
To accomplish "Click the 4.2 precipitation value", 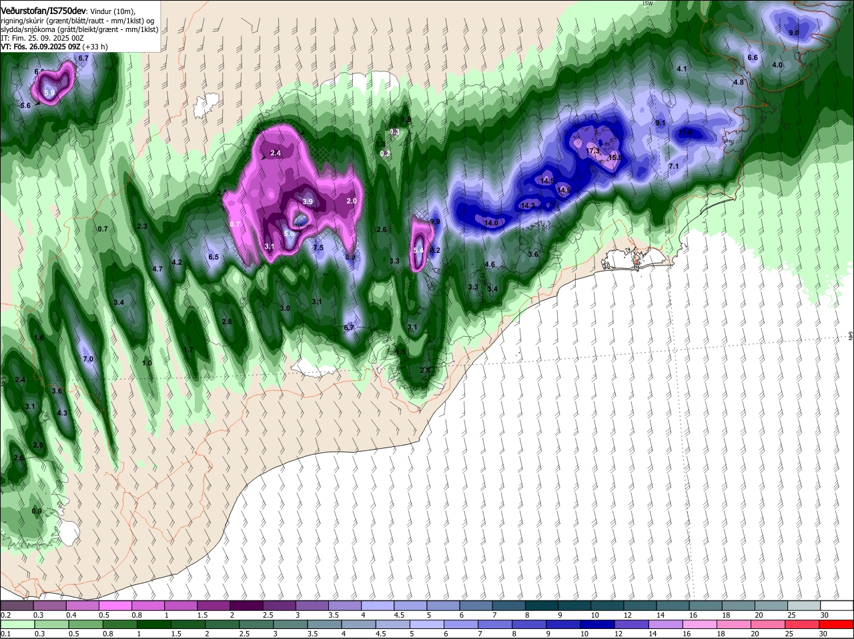I will pyautogui.click(x=177, y=262).
